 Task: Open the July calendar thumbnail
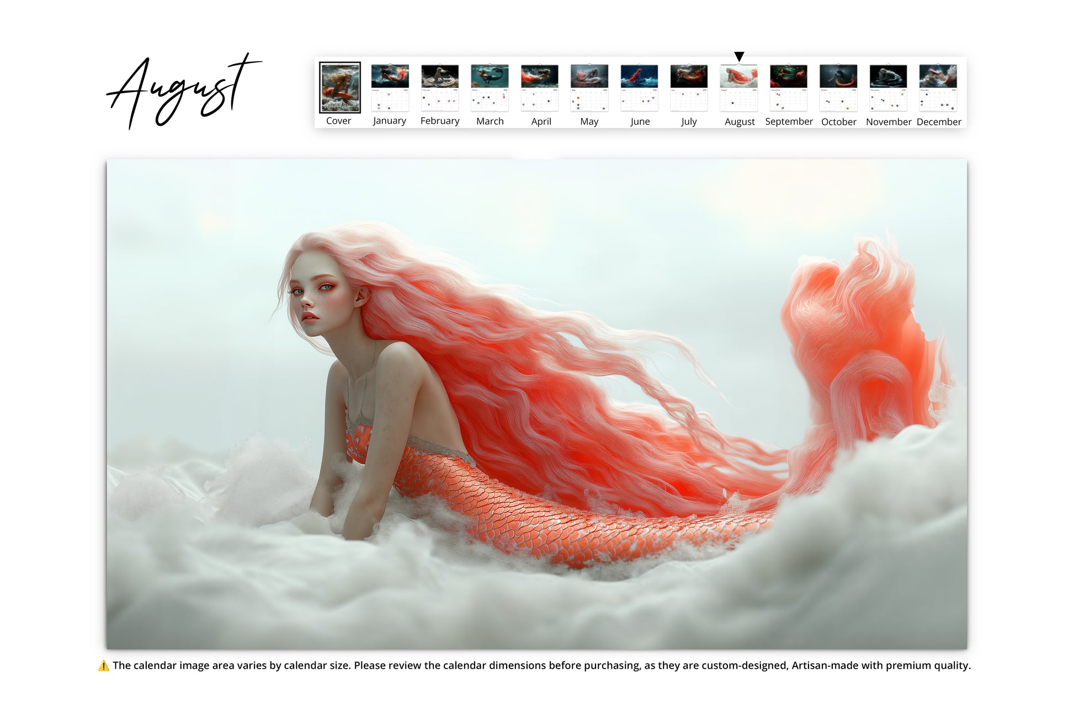[x=689, y=88]
